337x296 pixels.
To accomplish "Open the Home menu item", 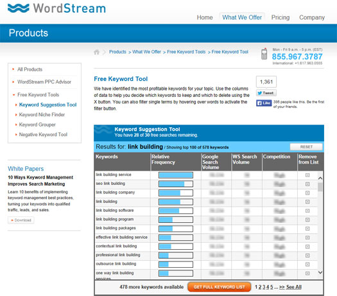I will click(205, 17).
